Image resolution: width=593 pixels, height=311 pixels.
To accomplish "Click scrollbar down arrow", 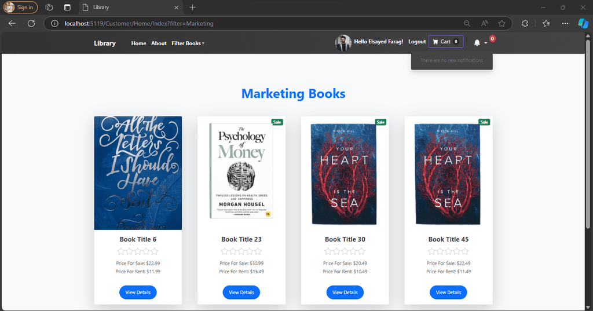I will [588, 307].
